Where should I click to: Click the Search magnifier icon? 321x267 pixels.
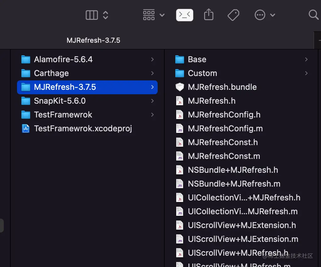(x=313, y=15)
